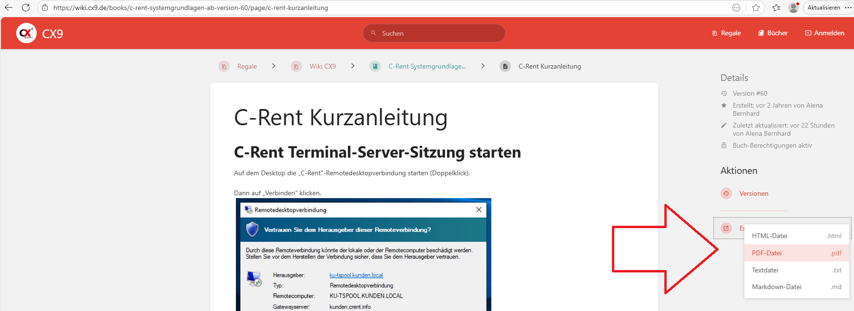The width and height of the screenshot is (854, 311).
Task: Reload the page with refresh icon
Action: click(26, 8)
